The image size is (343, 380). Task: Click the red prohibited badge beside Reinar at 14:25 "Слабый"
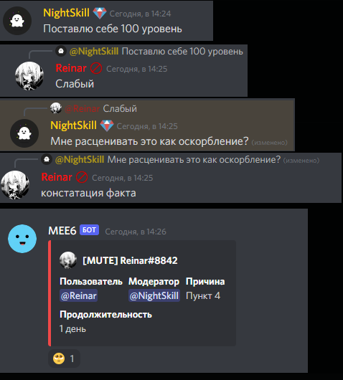click(96, 68)
